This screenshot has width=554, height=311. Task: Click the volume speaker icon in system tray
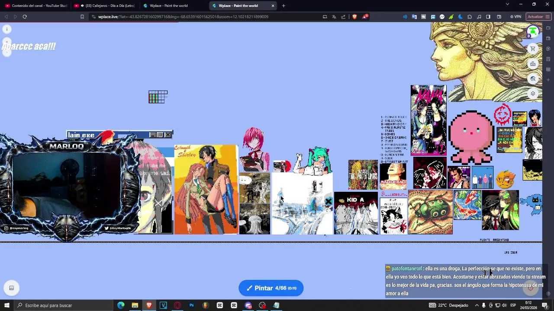pos(504,305)
